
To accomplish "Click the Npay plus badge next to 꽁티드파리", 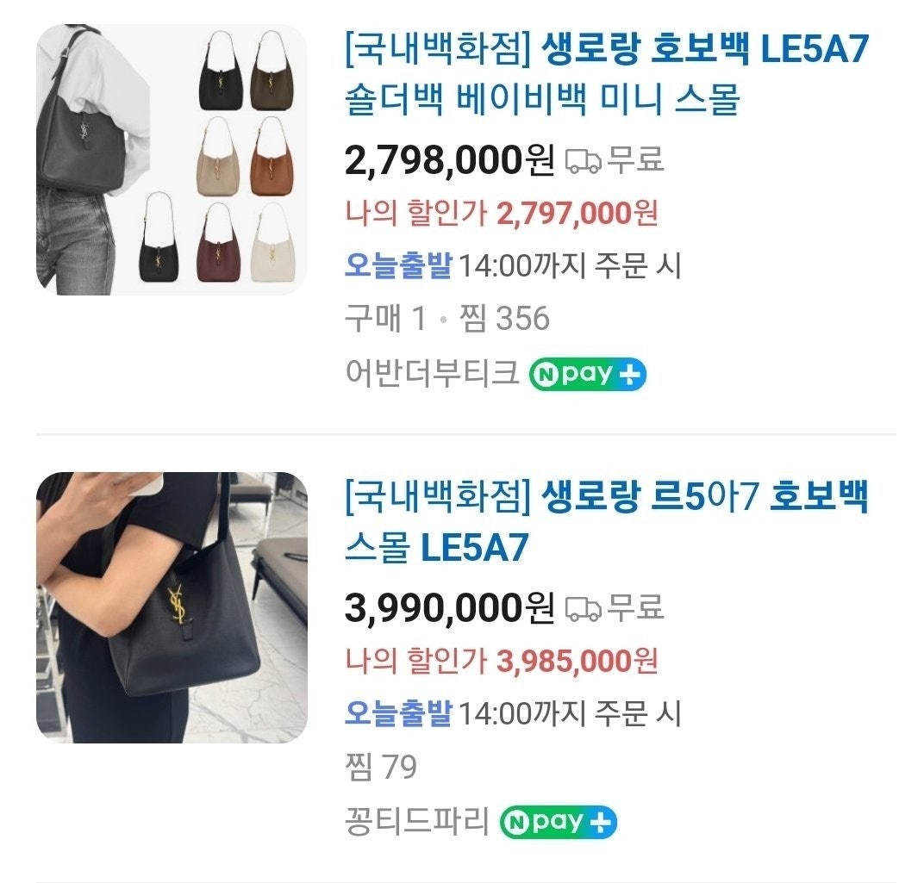I will [x=558, y=821].
